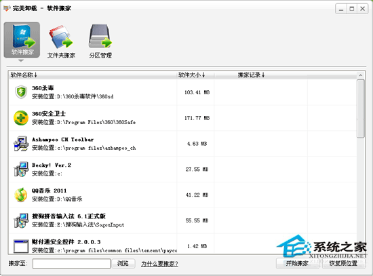Click the 开始搬家 start move button
Viewport: 373px width, 276px height.
click(x=297, y=263)
